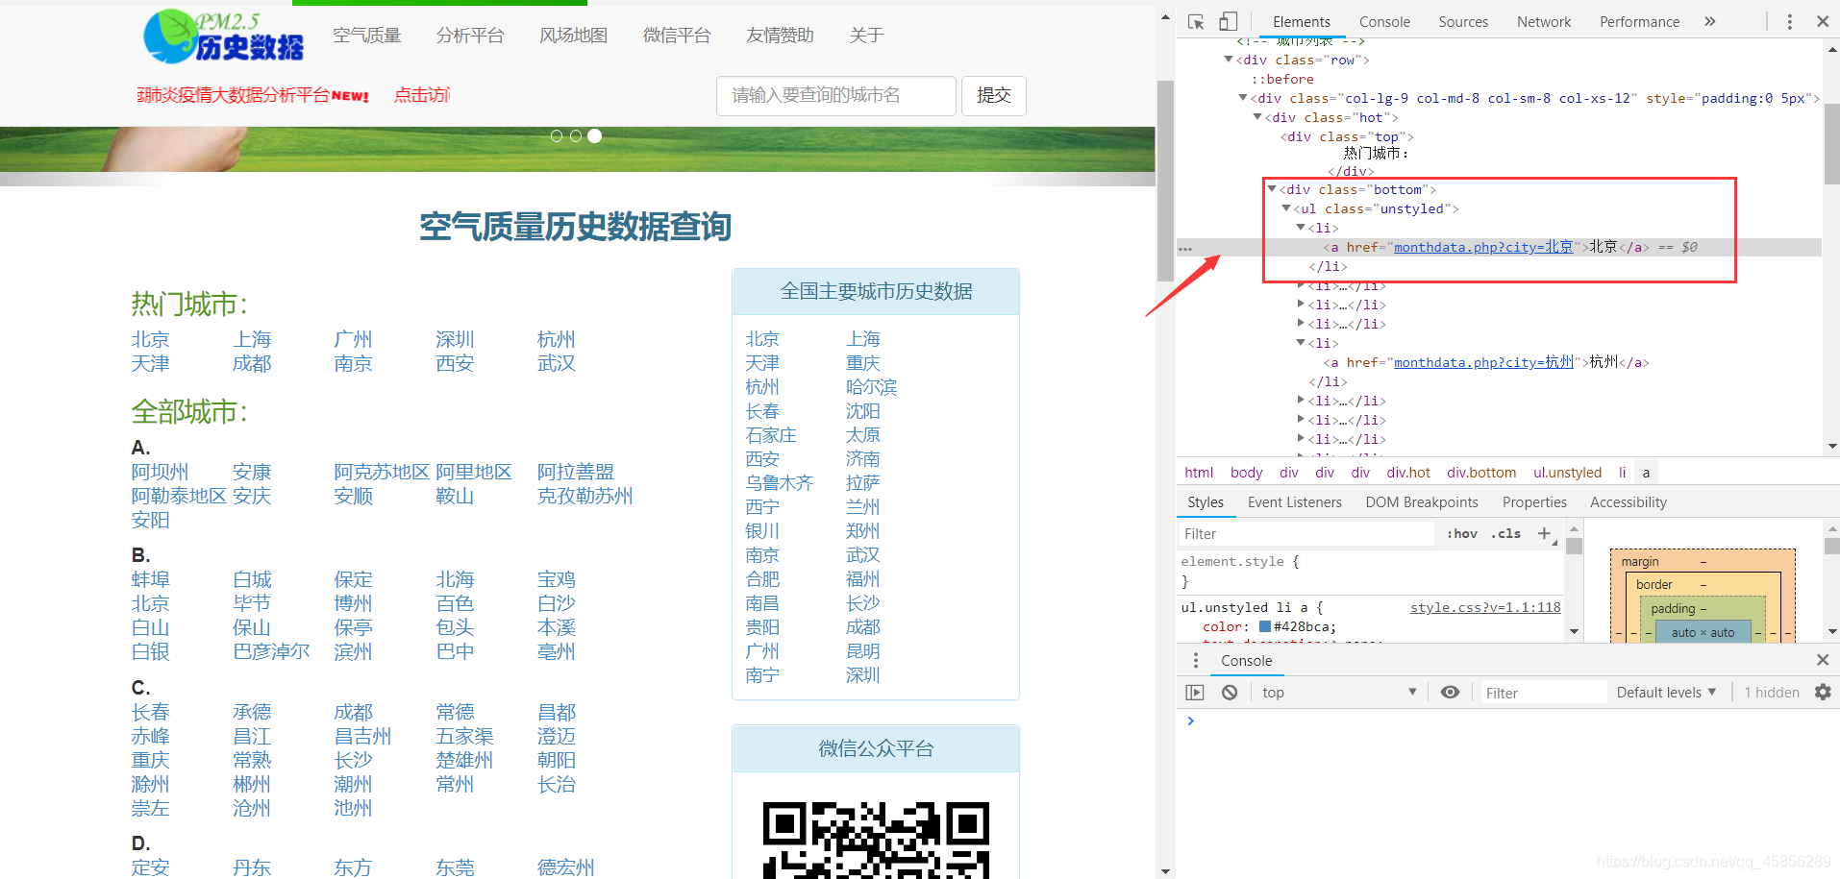The image size is (1840, 879).
Task: Open the console drawer three-dot menu
Action: point(1196,660)
